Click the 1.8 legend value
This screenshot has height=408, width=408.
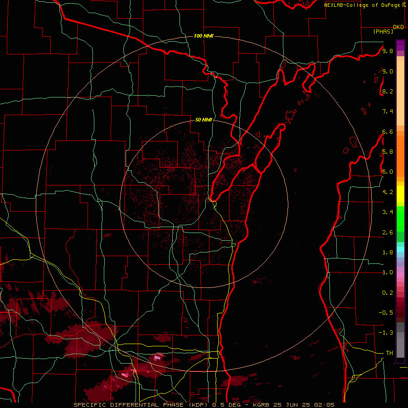click(x=388, y=253)
